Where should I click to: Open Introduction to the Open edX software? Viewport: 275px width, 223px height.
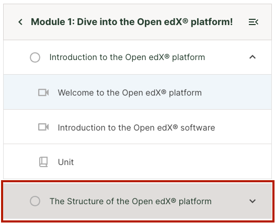tap(136, 127)
